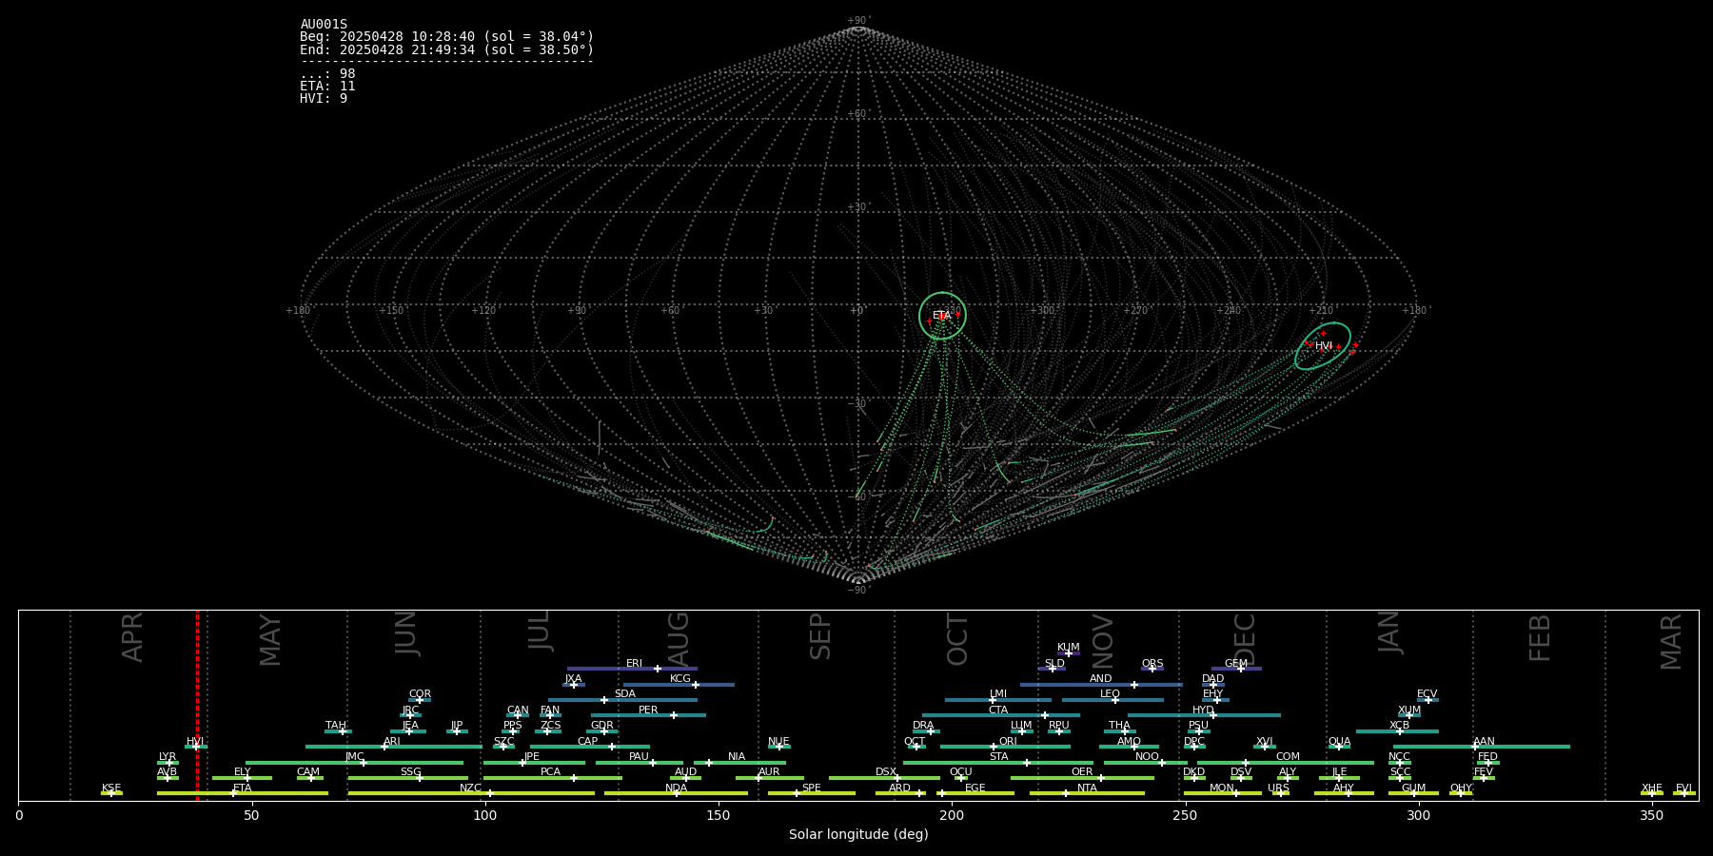The height and width of the screenshot is (856, 1713).
Task: Click the 350 tick on solar longitude axis
Action: (1652, 816)
